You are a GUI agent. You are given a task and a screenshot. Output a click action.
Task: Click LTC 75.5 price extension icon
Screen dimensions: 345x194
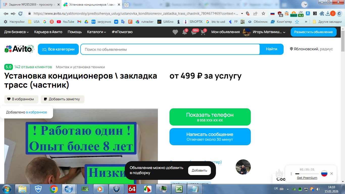(301, 14)
